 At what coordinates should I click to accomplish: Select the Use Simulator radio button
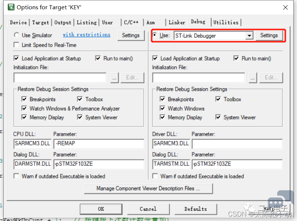(16, 35)
